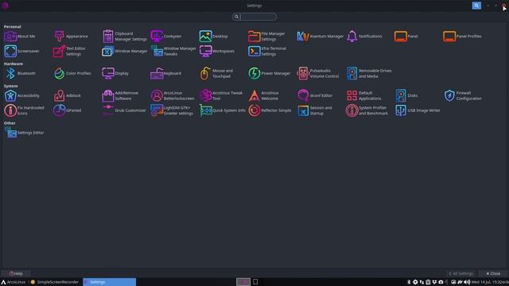
Task: Open Notifications settings
Action: [364, 37]
